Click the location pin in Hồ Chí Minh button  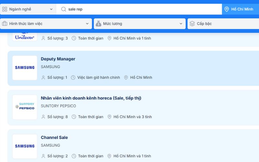(x=227, y=9)
